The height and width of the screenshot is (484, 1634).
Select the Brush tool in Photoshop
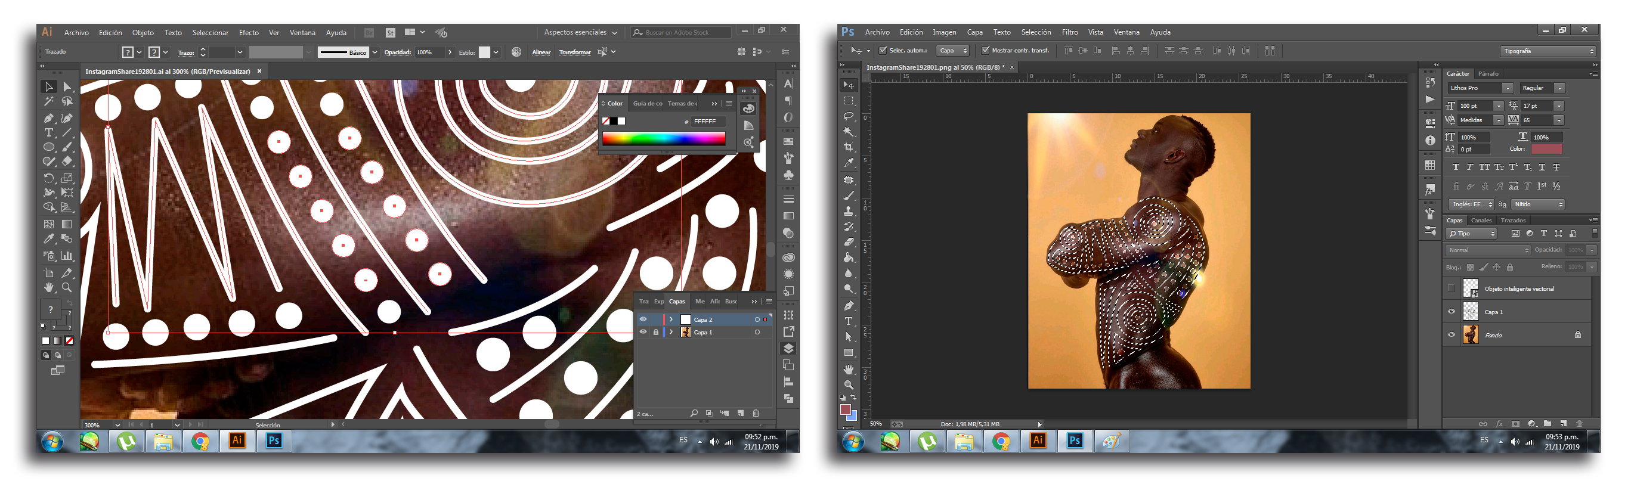tap(849, 196)
